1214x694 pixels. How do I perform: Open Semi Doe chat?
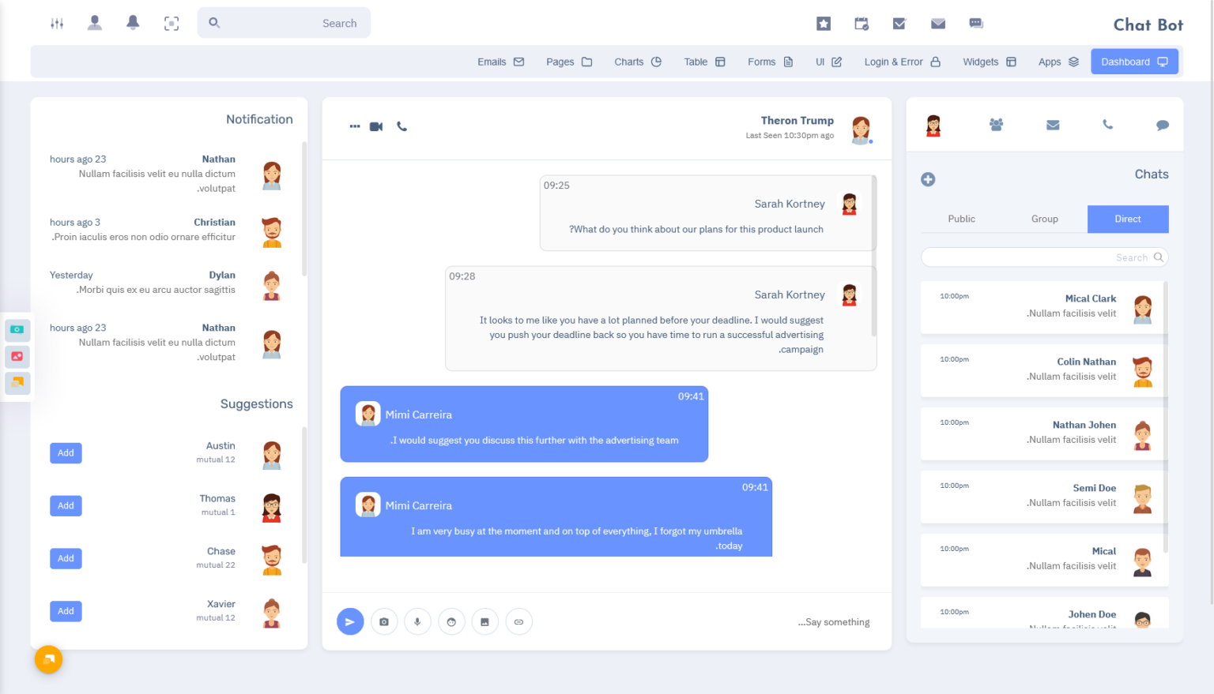1044,497
